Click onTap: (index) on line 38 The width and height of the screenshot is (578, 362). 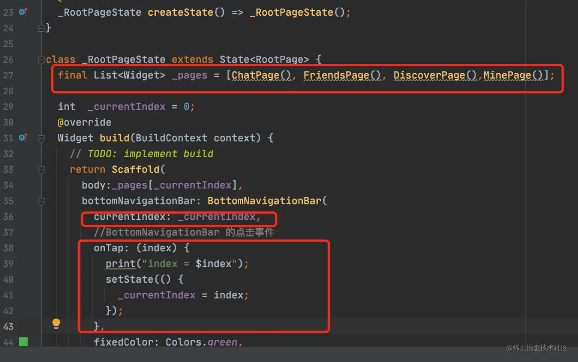[135, 248]
